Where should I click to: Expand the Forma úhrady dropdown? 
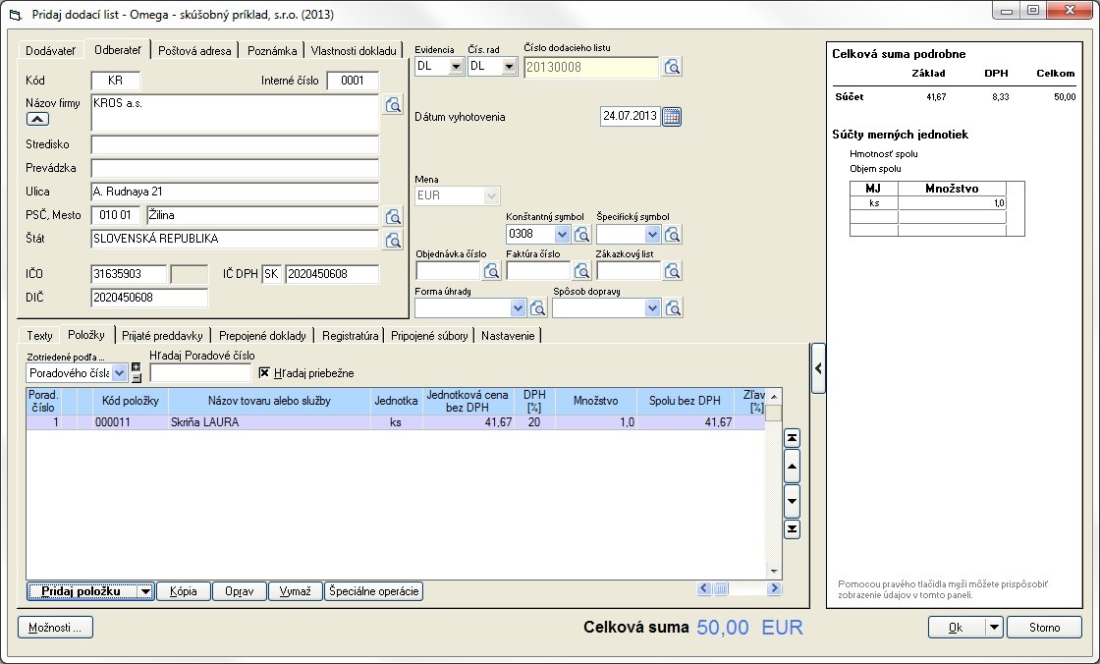[518, 308]
